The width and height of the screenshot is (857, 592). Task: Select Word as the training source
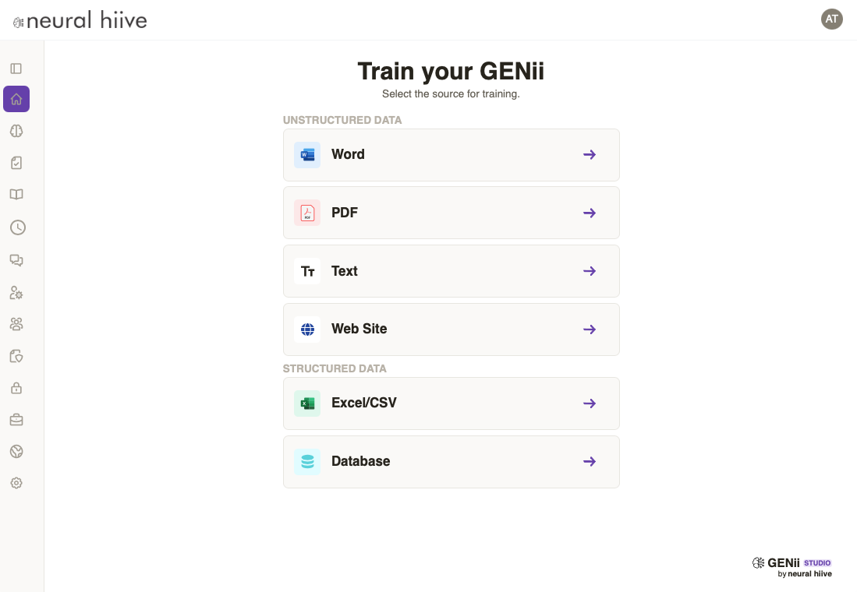point(451,155)
